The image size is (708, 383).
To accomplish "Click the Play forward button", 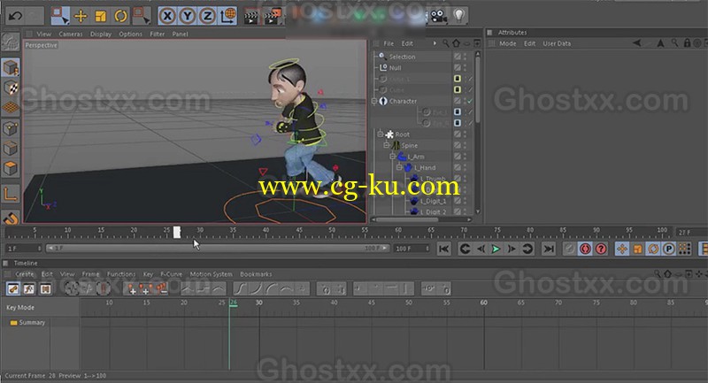I will (x=496, y=249).
